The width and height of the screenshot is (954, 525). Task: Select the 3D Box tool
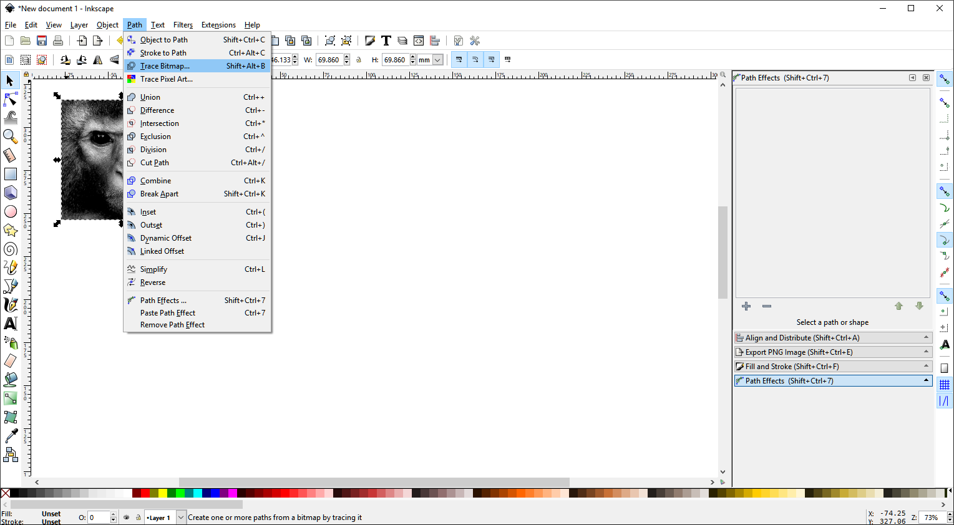click(10, 193)
